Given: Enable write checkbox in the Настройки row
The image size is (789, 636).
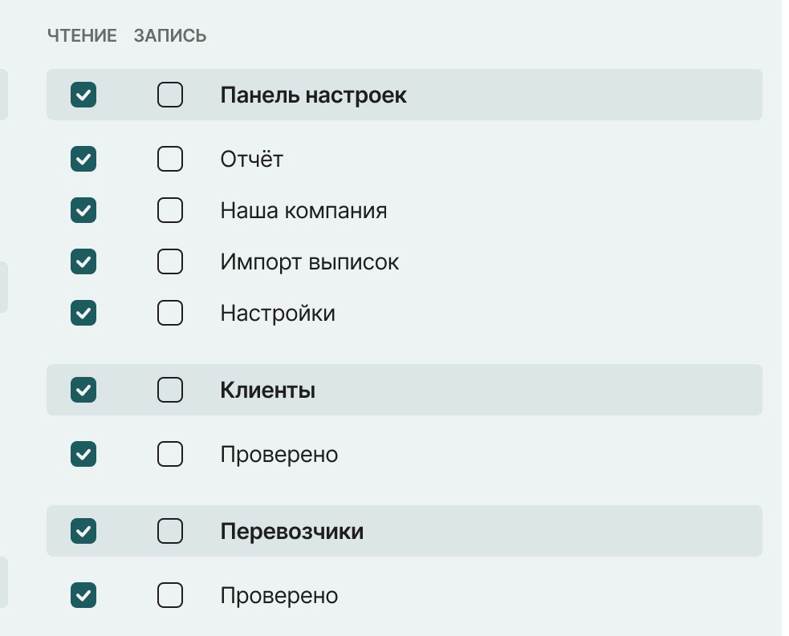Looking at the screenshot, I should (x=170, y=313).
